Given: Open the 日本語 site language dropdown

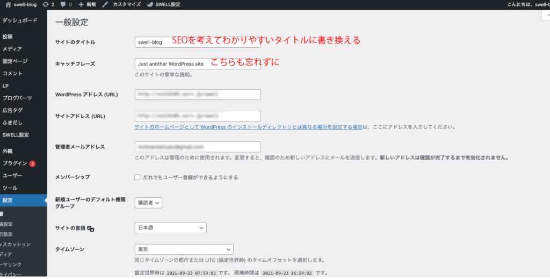Looking at the screenshot, I should (170, 228).
